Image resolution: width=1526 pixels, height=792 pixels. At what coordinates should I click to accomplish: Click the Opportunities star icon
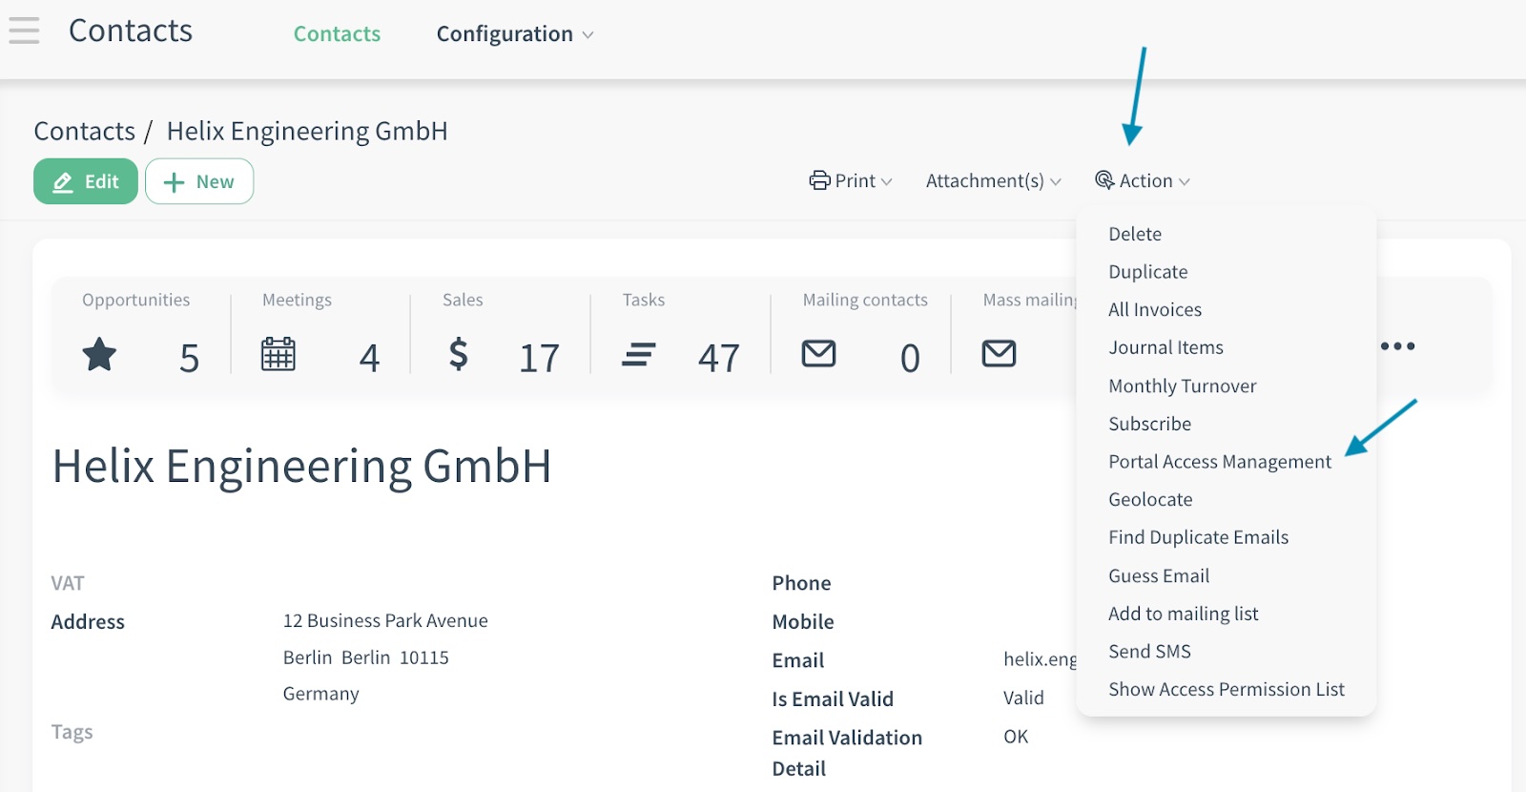99,355
